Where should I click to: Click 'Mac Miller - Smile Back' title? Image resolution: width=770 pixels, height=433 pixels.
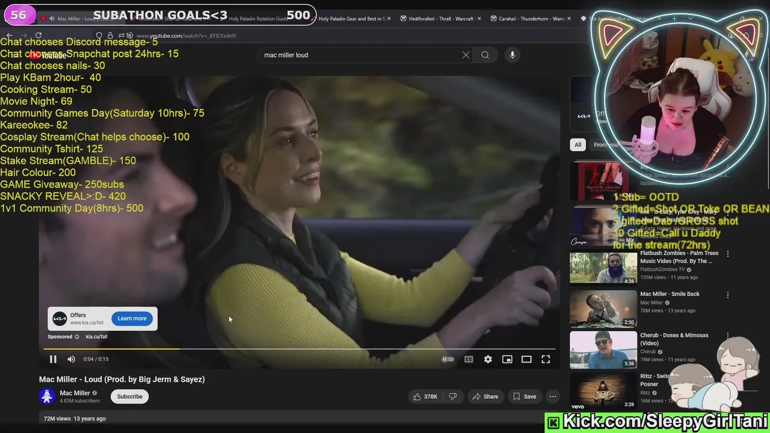pyautogui.click(x=670, y=294)
